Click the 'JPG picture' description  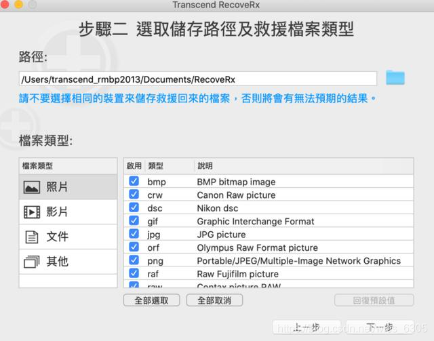coord(222,235)
